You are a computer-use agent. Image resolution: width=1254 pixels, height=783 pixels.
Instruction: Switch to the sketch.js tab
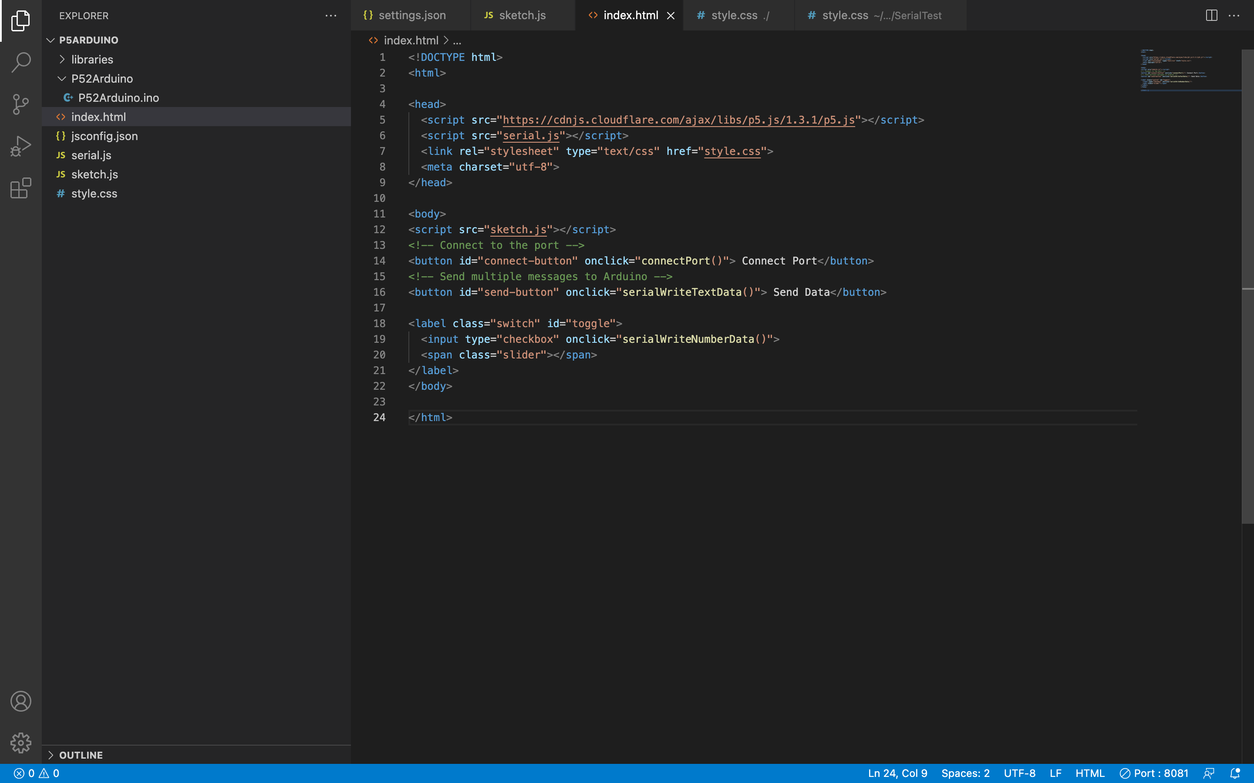522,16
